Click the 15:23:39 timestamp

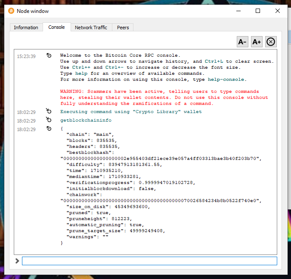coord(26,56)
